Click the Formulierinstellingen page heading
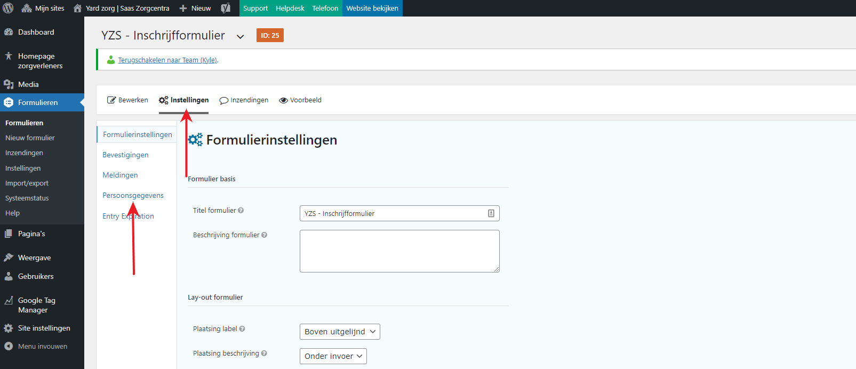This screenshot has width=856, height=369. tap(271, 140)
